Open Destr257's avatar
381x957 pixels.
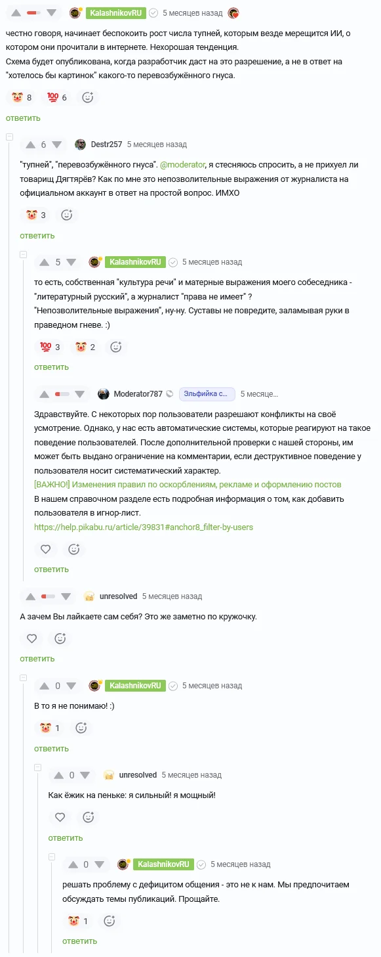(80, 145)
